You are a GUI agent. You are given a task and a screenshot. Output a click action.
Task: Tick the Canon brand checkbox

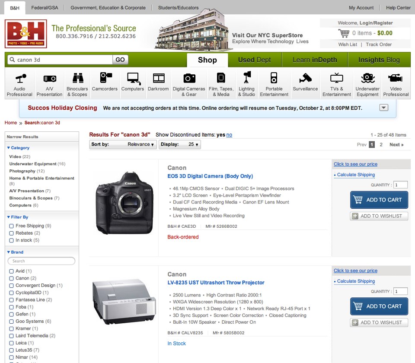click(12, 278)
